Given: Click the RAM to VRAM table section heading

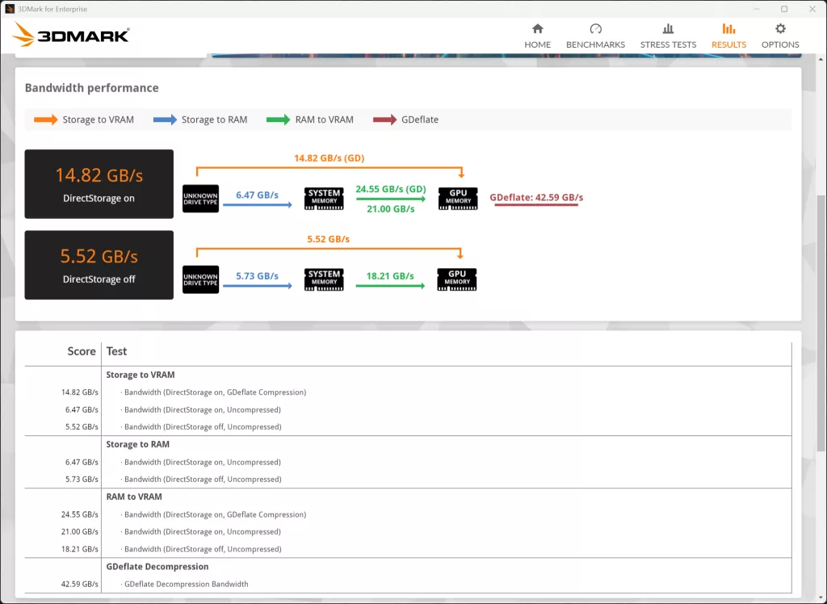Looking at the screenshot, I should pyautogui.click(x=134, y=497).
